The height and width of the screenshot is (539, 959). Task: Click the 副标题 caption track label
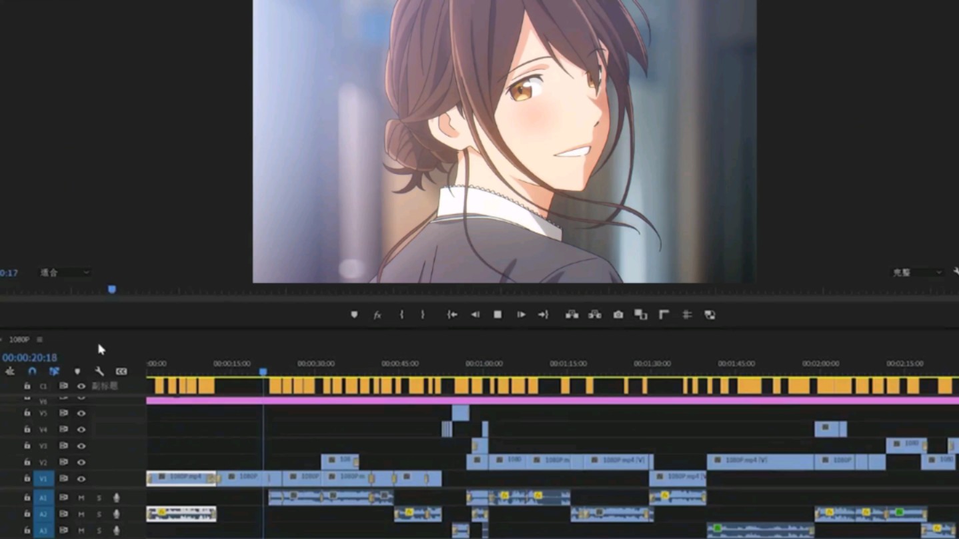(104, 386)
